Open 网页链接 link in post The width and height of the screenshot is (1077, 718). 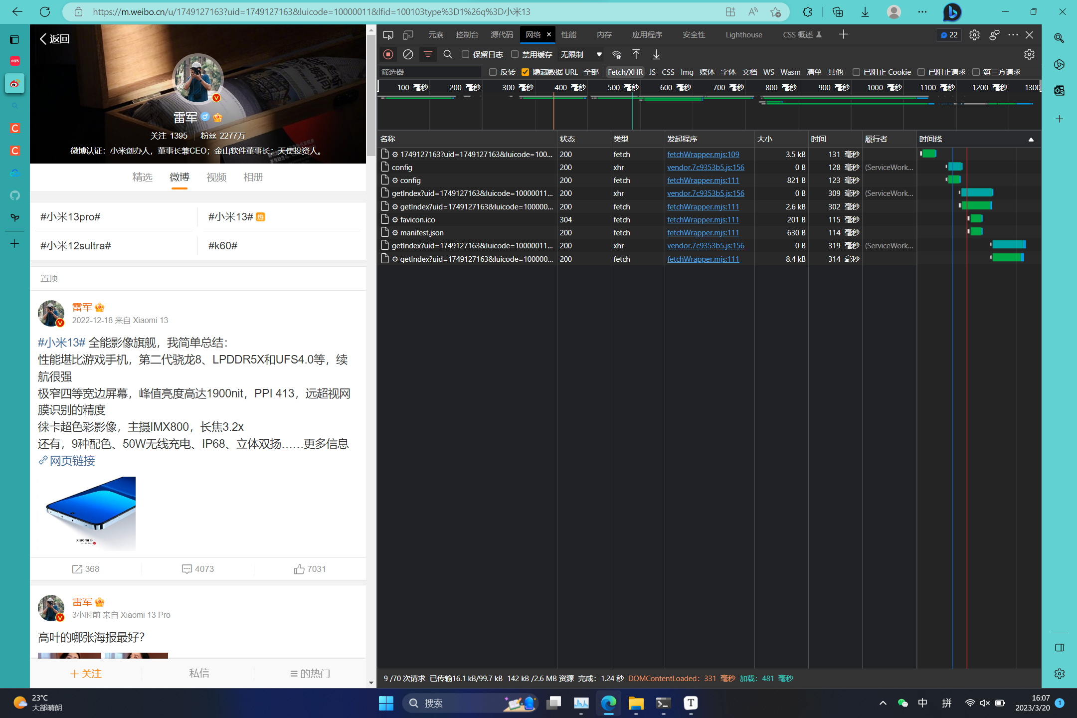pos(67,461)
